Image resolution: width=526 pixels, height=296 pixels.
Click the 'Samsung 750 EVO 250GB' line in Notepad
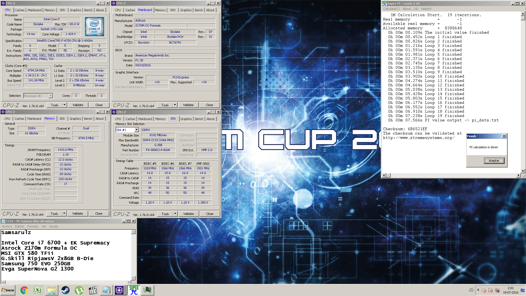click(x=36, y=263)
